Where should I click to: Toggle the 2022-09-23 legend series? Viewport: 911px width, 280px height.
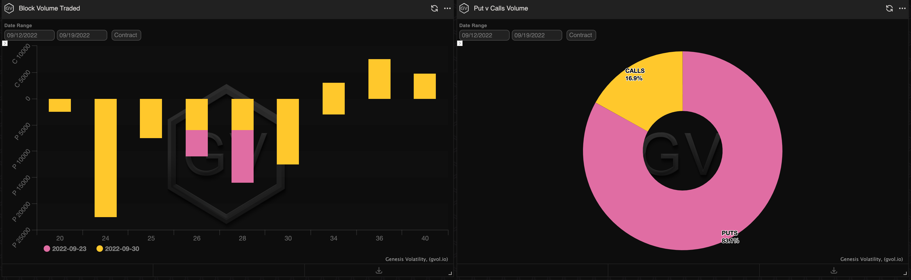[x=65, y=249]
